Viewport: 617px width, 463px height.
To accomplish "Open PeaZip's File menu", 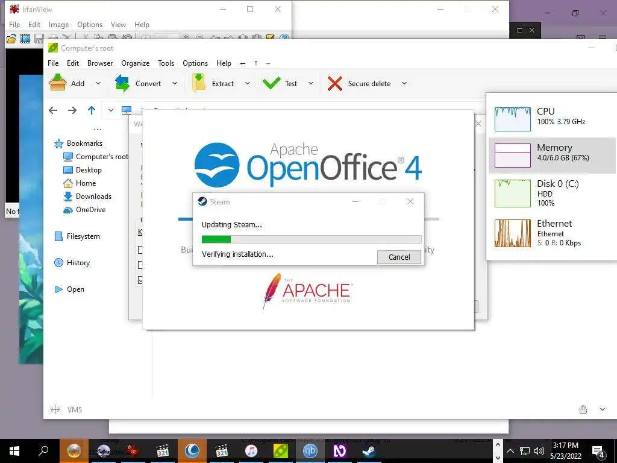I will coord(53,63).
